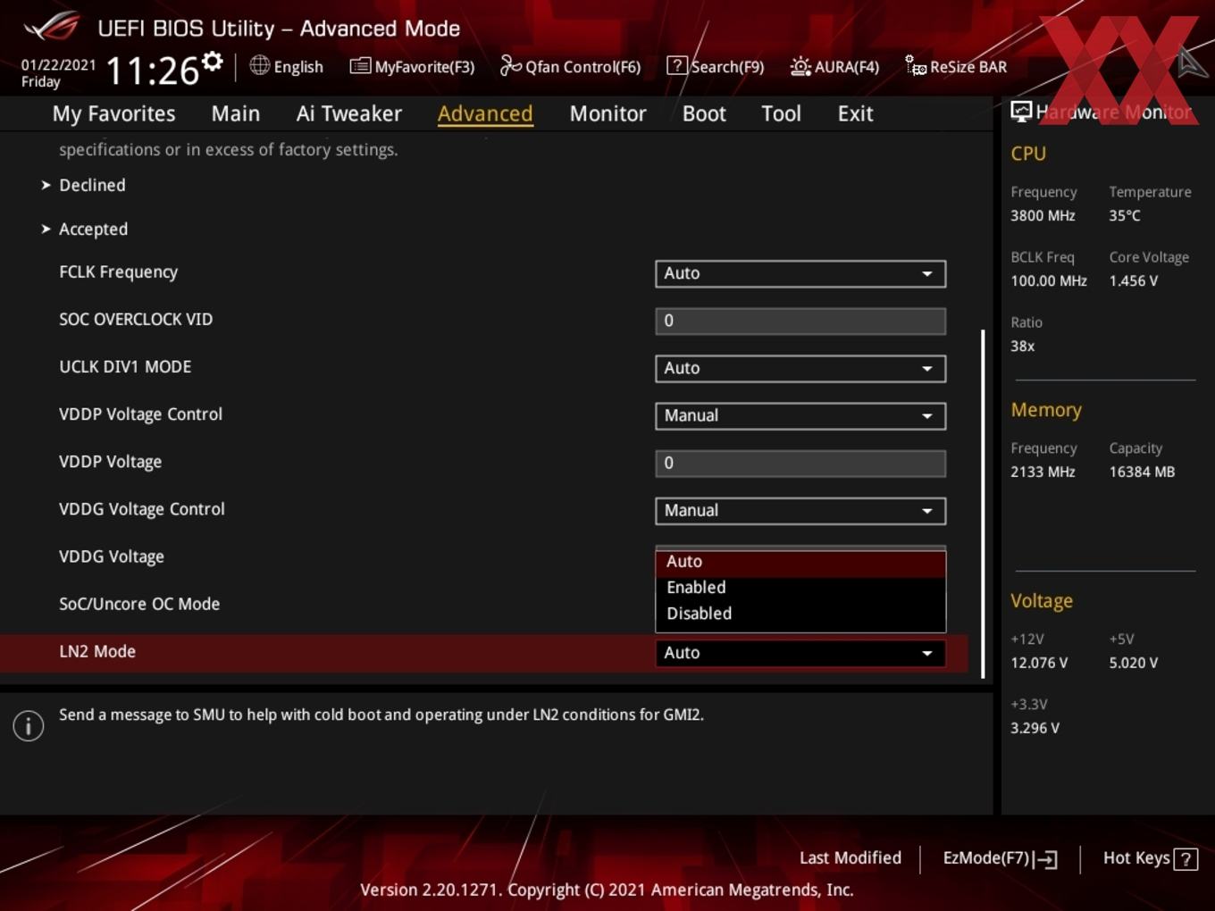Viewport: 1215px width, 911px height.
Task: Open the clock settings gear icon
Action: coord(213,62)
